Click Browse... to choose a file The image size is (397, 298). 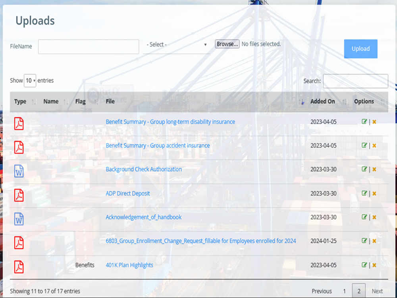(x=227, y=44)
